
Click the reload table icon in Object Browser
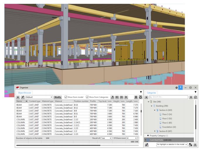(141, 97)
